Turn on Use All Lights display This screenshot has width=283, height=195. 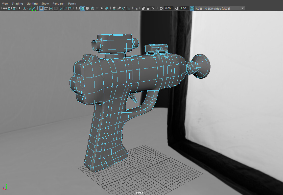tap(102, 8)
